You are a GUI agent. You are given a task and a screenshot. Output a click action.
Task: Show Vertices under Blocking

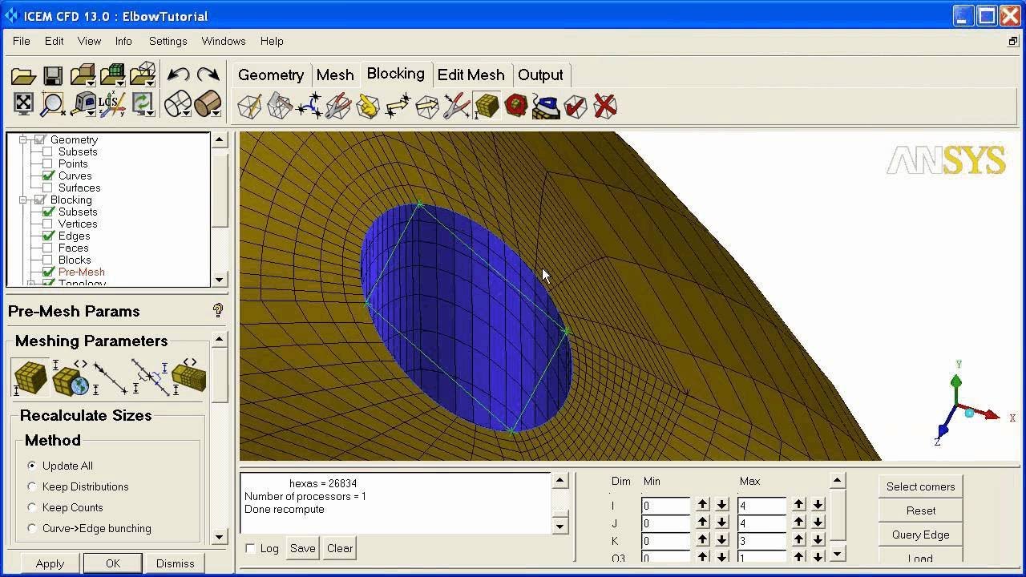pyautogui.click(x=47, y=224)
